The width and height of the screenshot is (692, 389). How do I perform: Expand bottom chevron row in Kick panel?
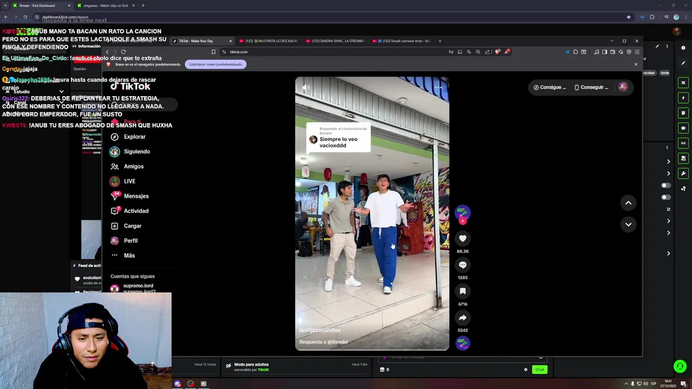[668, 253]
